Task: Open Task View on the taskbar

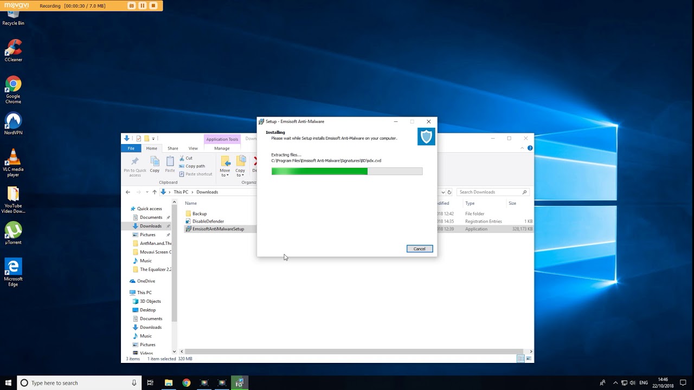Action: click(x=150, y=382)
